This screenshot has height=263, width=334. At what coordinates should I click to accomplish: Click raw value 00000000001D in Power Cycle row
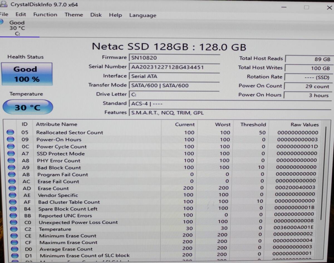point(297,146)
